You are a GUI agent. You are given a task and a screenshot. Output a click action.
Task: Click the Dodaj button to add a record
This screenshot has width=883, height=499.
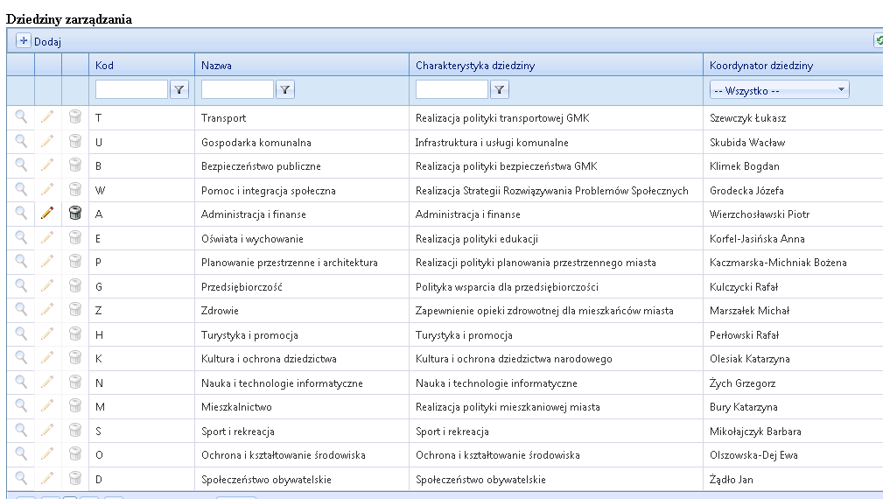(39, 41)
